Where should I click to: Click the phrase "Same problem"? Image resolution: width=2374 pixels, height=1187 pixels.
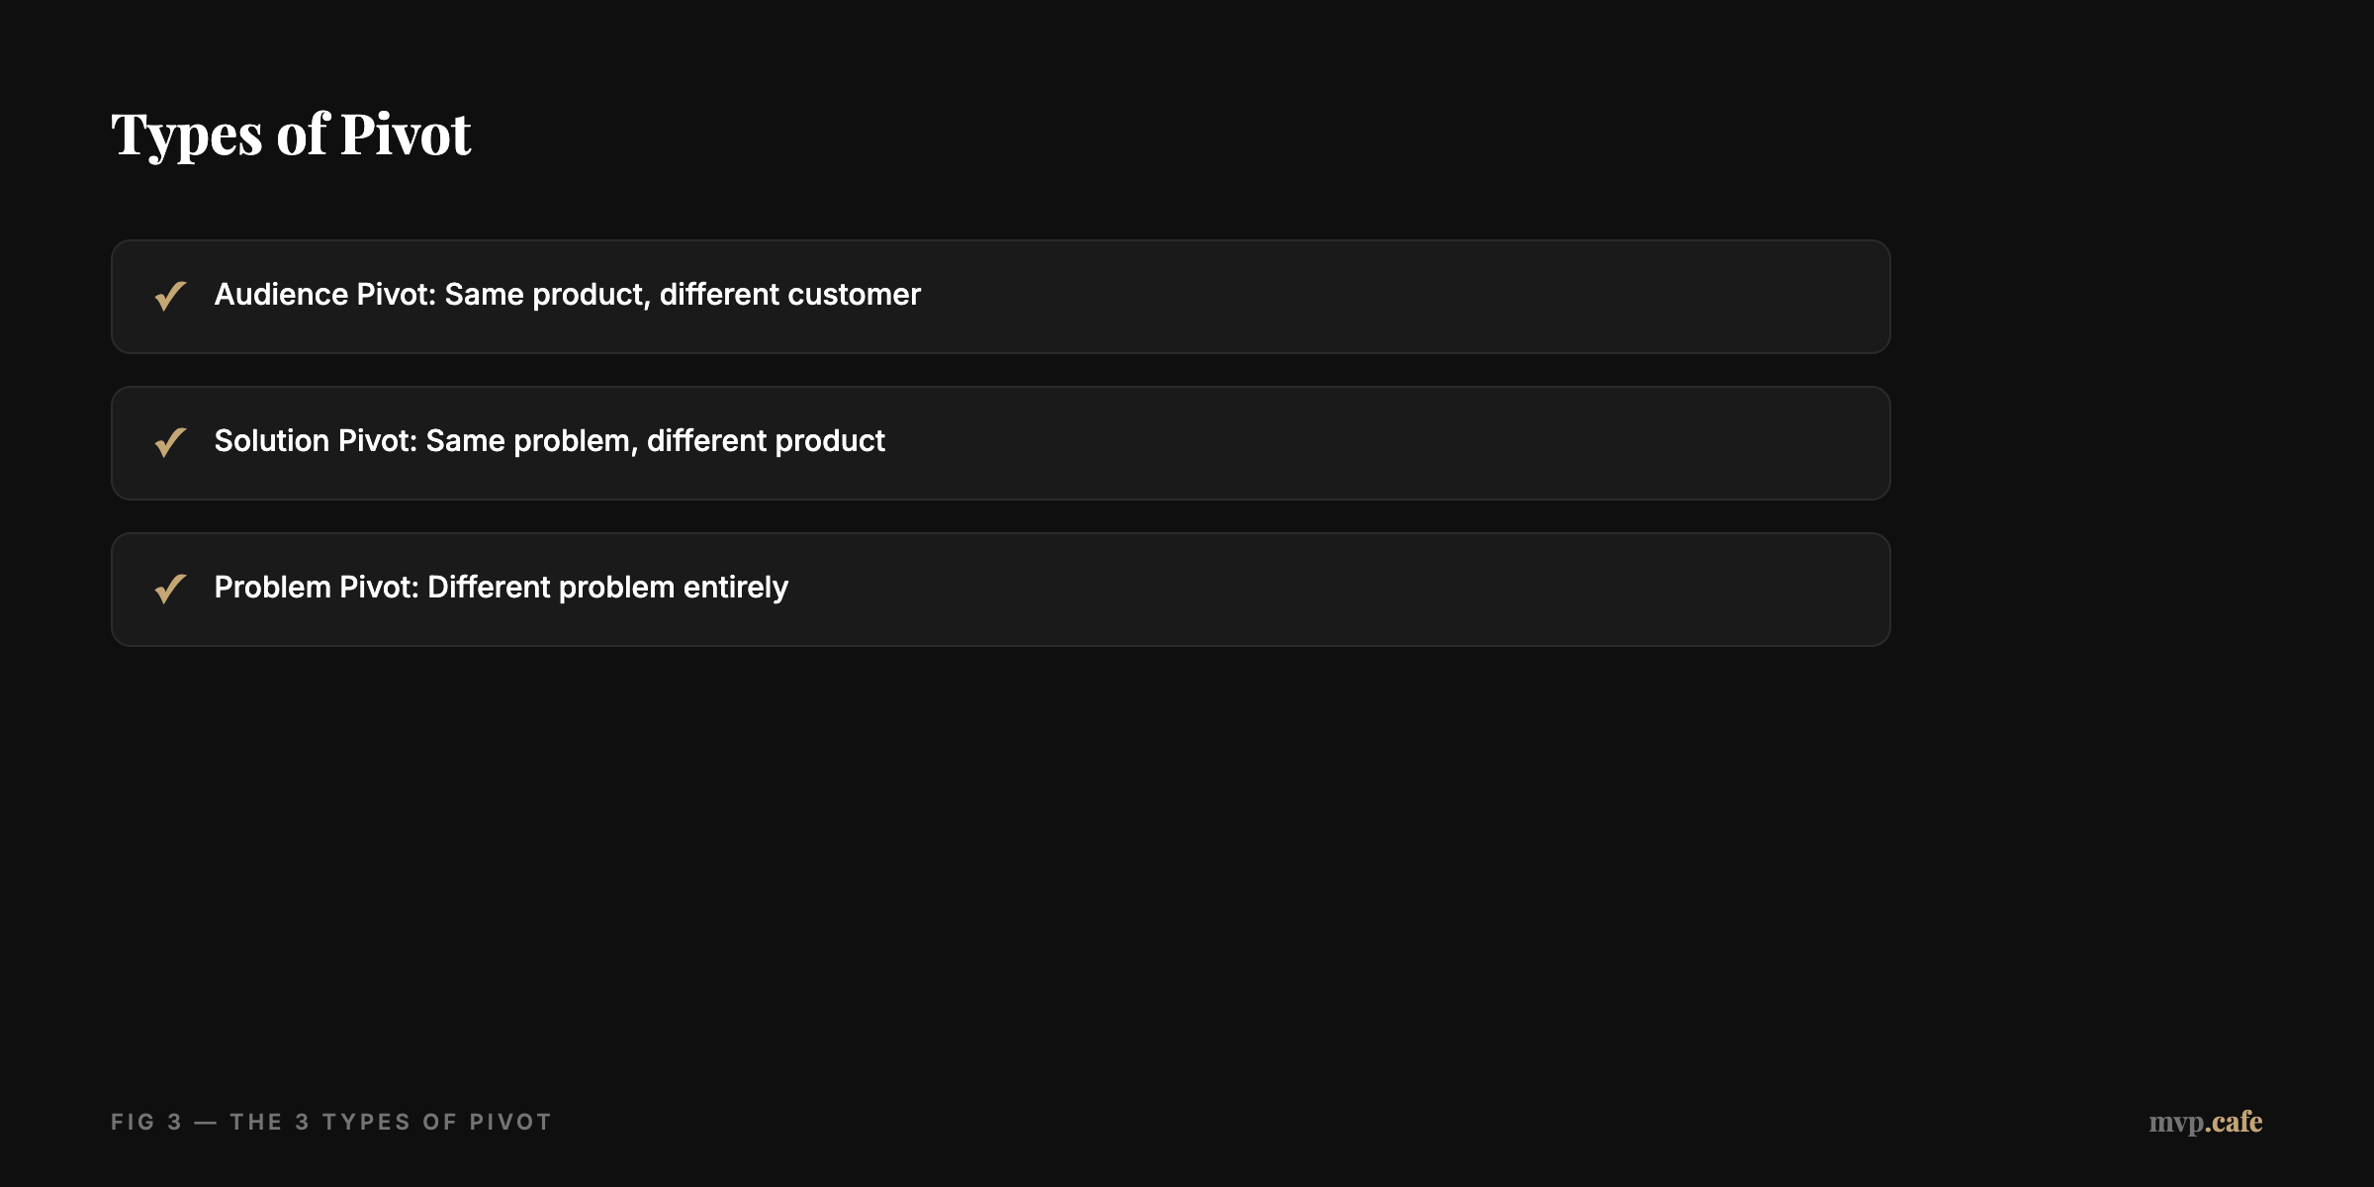click(527, 441)
